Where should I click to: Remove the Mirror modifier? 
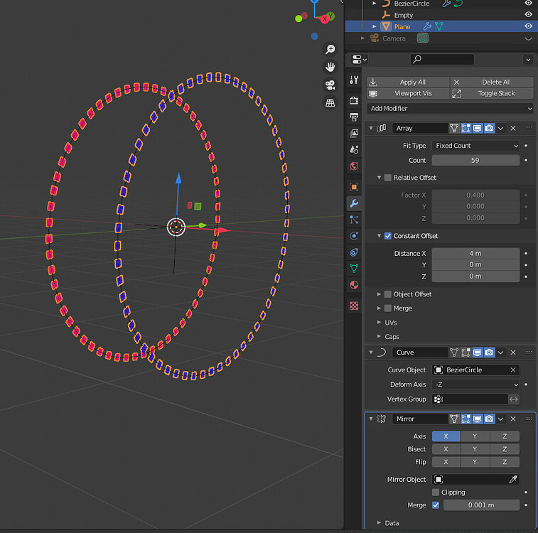click(513, 419)
